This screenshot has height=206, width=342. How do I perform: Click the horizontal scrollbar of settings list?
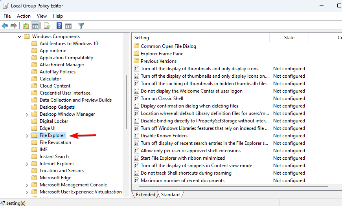(233, 187)
